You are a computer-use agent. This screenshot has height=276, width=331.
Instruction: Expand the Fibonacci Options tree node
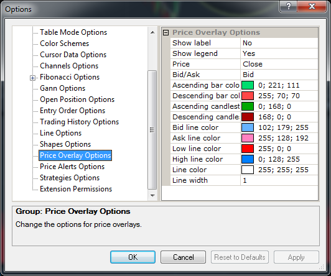(32, 78)
